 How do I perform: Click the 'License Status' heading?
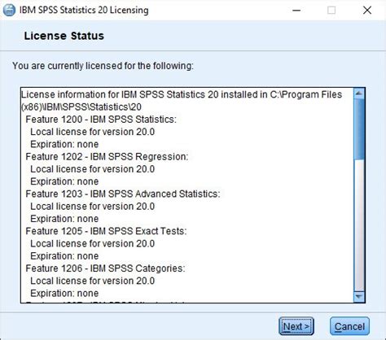click(64, 36)
